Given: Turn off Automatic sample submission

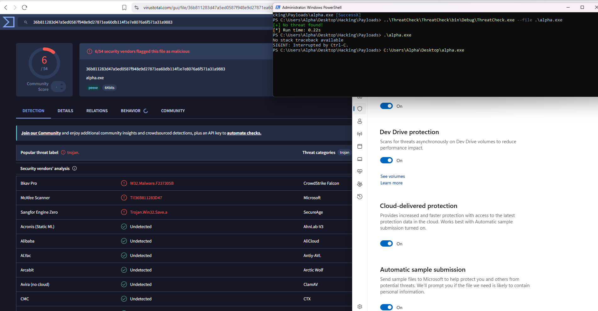Looking at the screenshot, I should point(386,307).
